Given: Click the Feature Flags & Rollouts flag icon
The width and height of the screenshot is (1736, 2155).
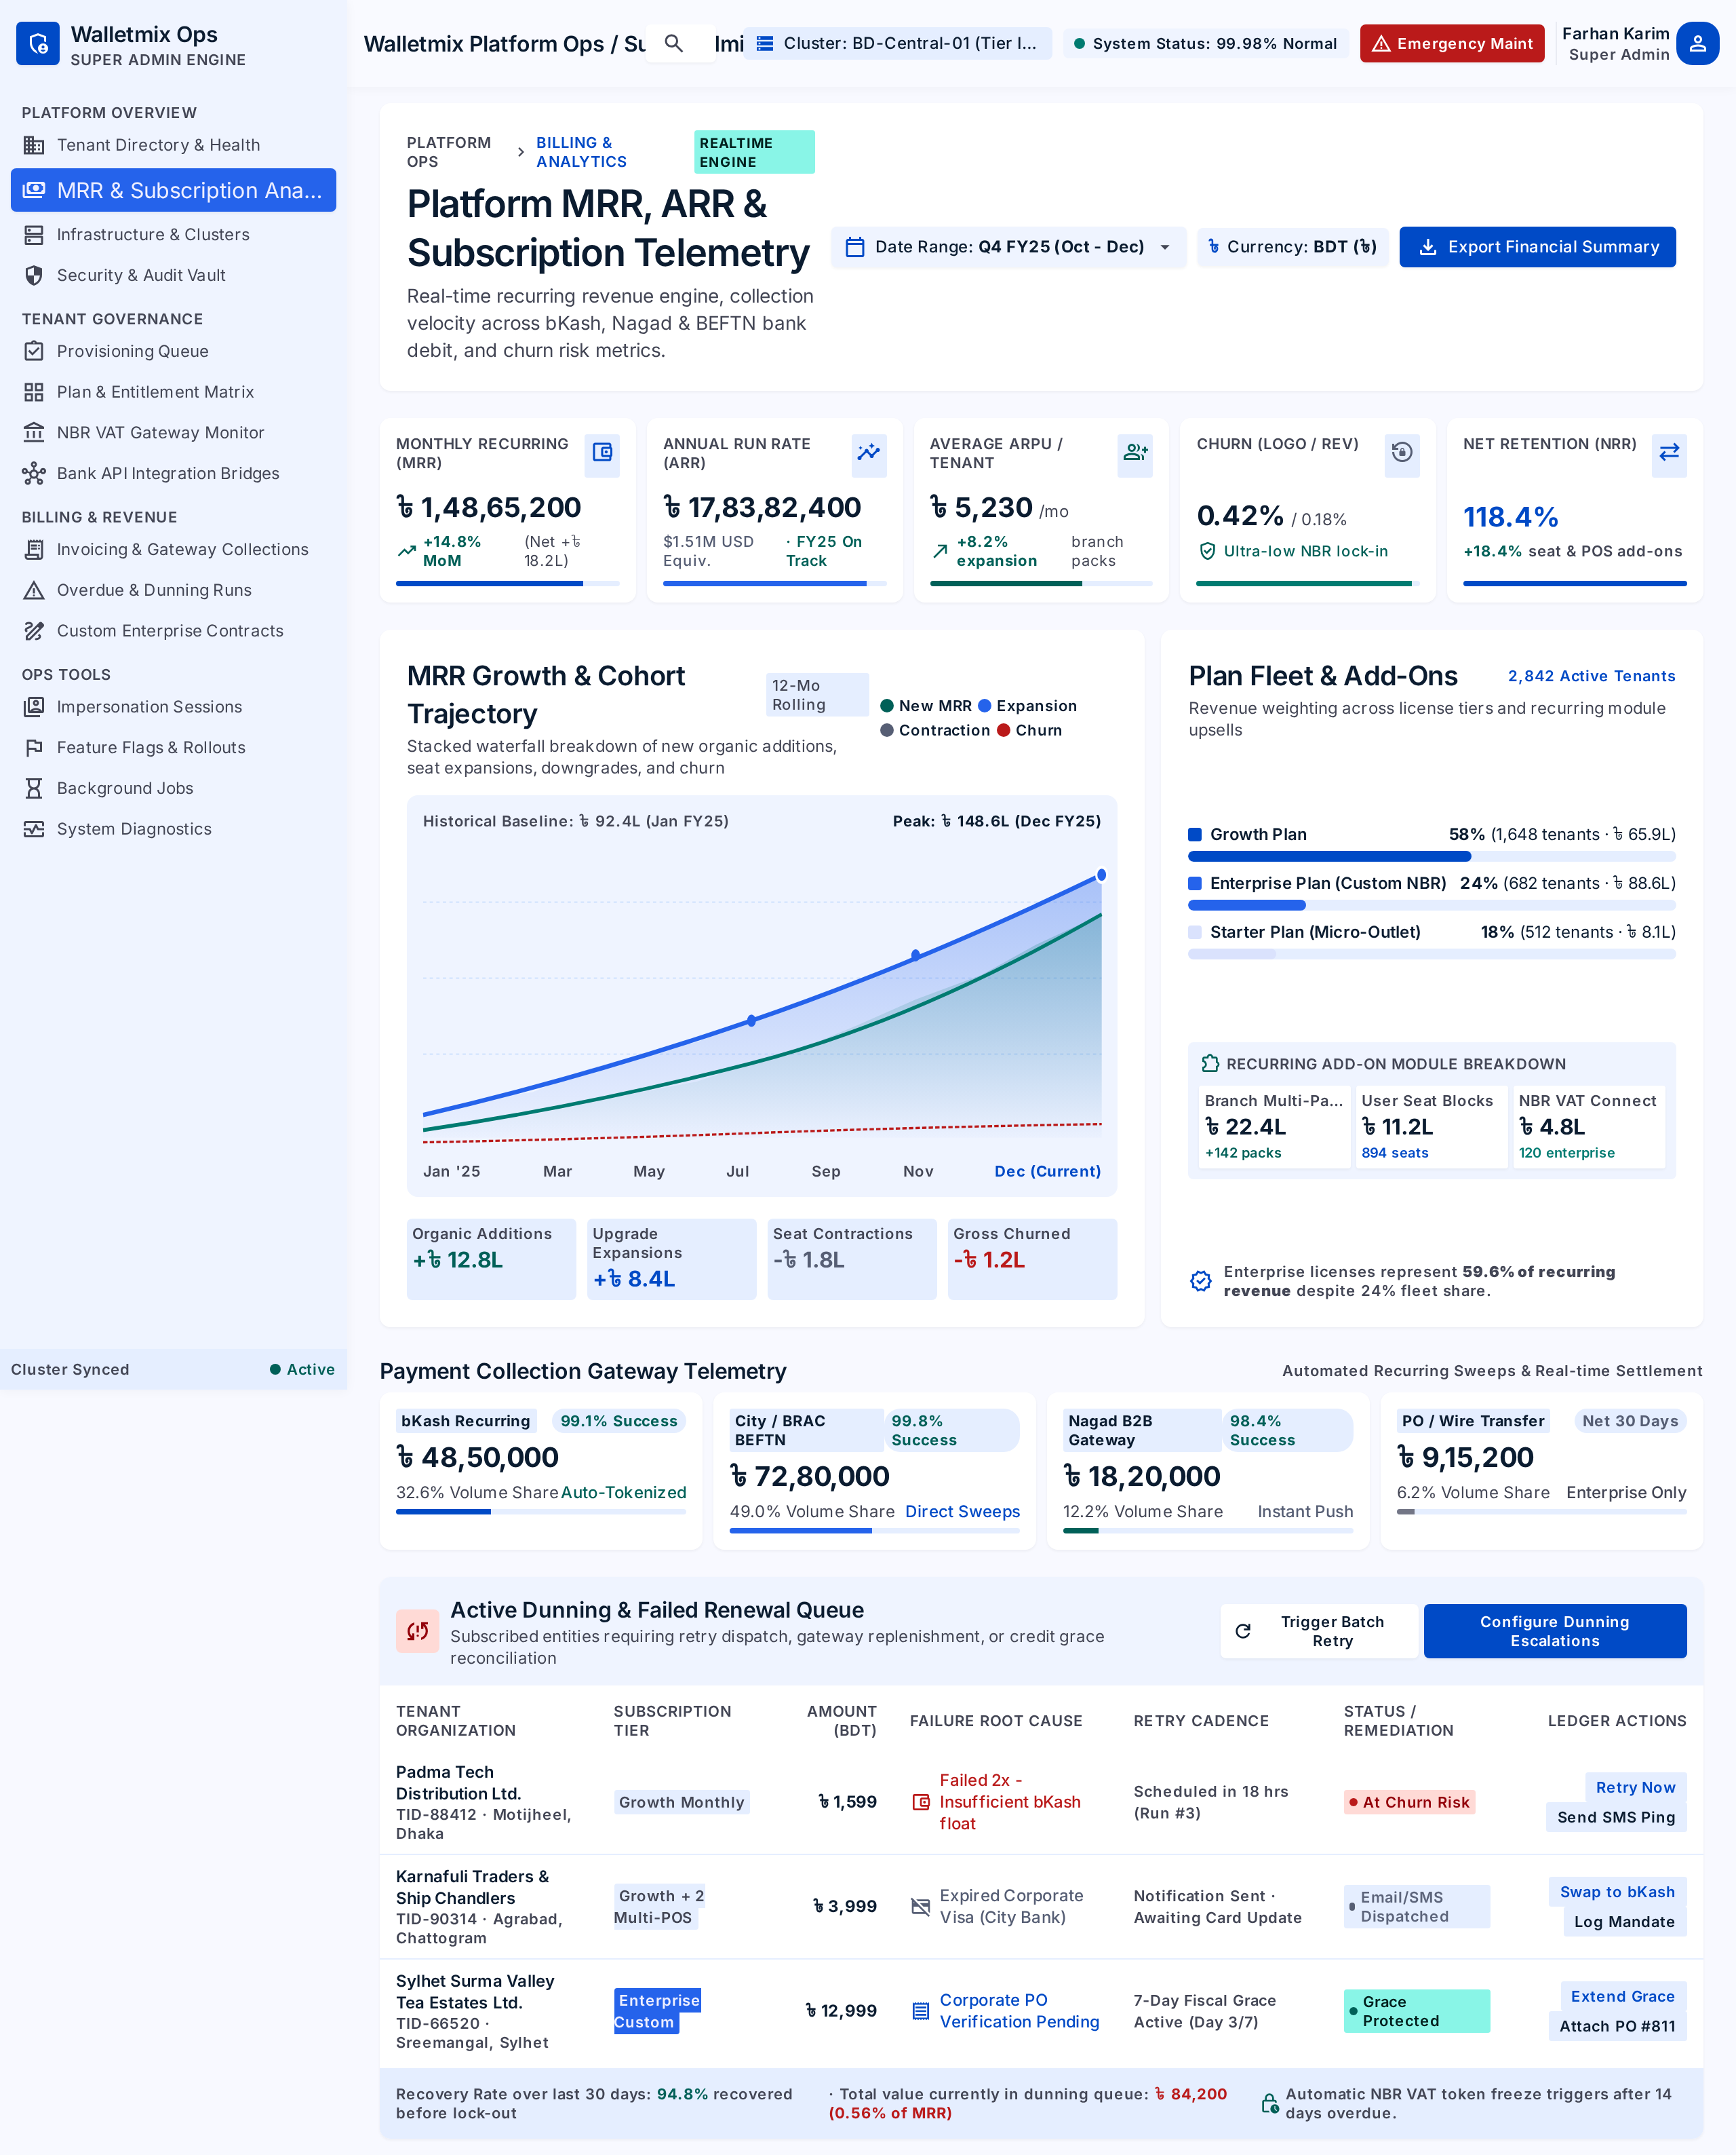Looking at the screenshot, I should (34, 747).
